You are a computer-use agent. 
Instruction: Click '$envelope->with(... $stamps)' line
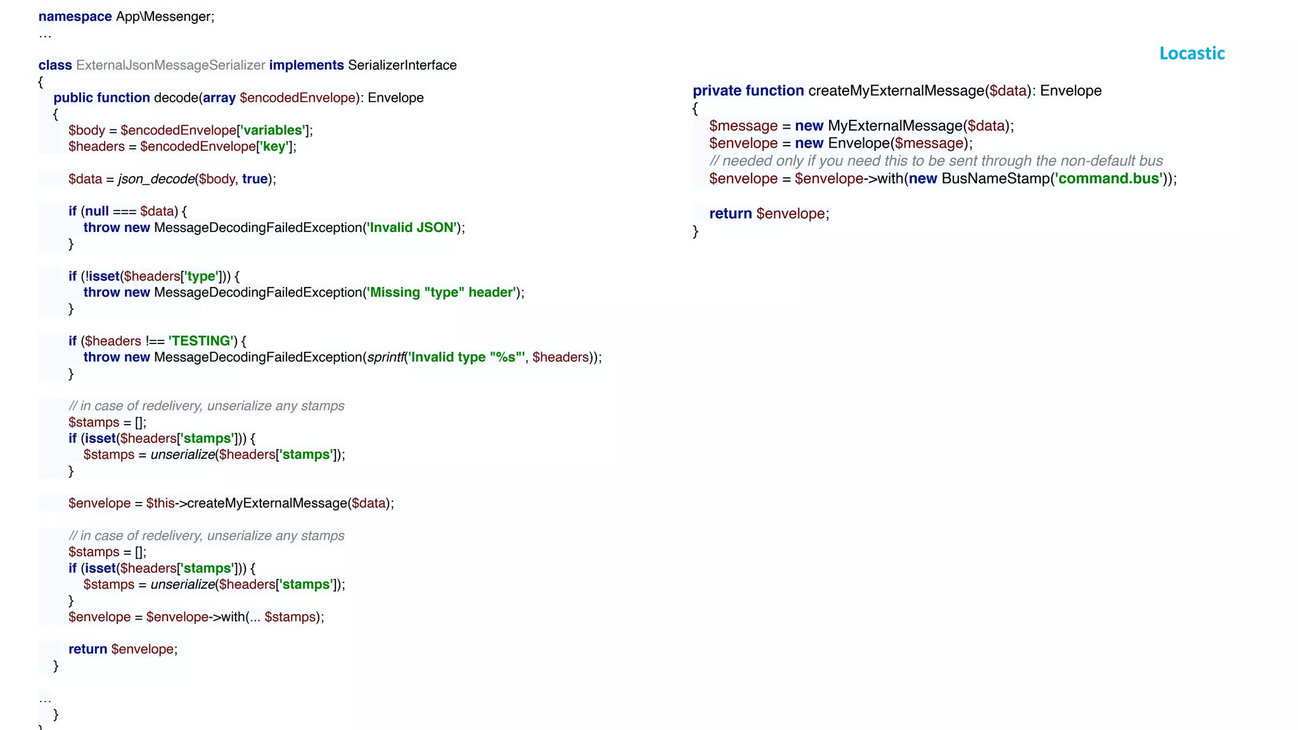(196, 617)
